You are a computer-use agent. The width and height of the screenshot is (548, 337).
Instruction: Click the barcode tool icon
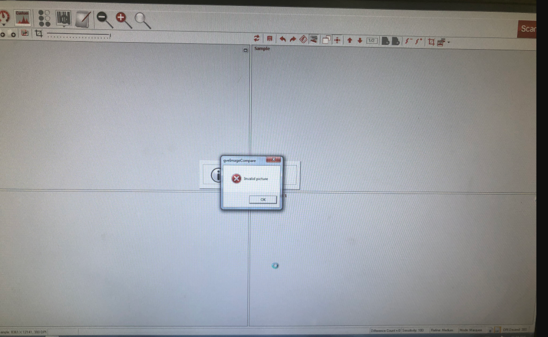pyautogui.click(x=63, y=18)
